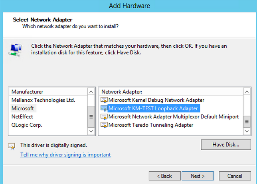257x184 pixels.
Task: Click the Network Adapter list scrollbar thumb
Action: [247, 122]
